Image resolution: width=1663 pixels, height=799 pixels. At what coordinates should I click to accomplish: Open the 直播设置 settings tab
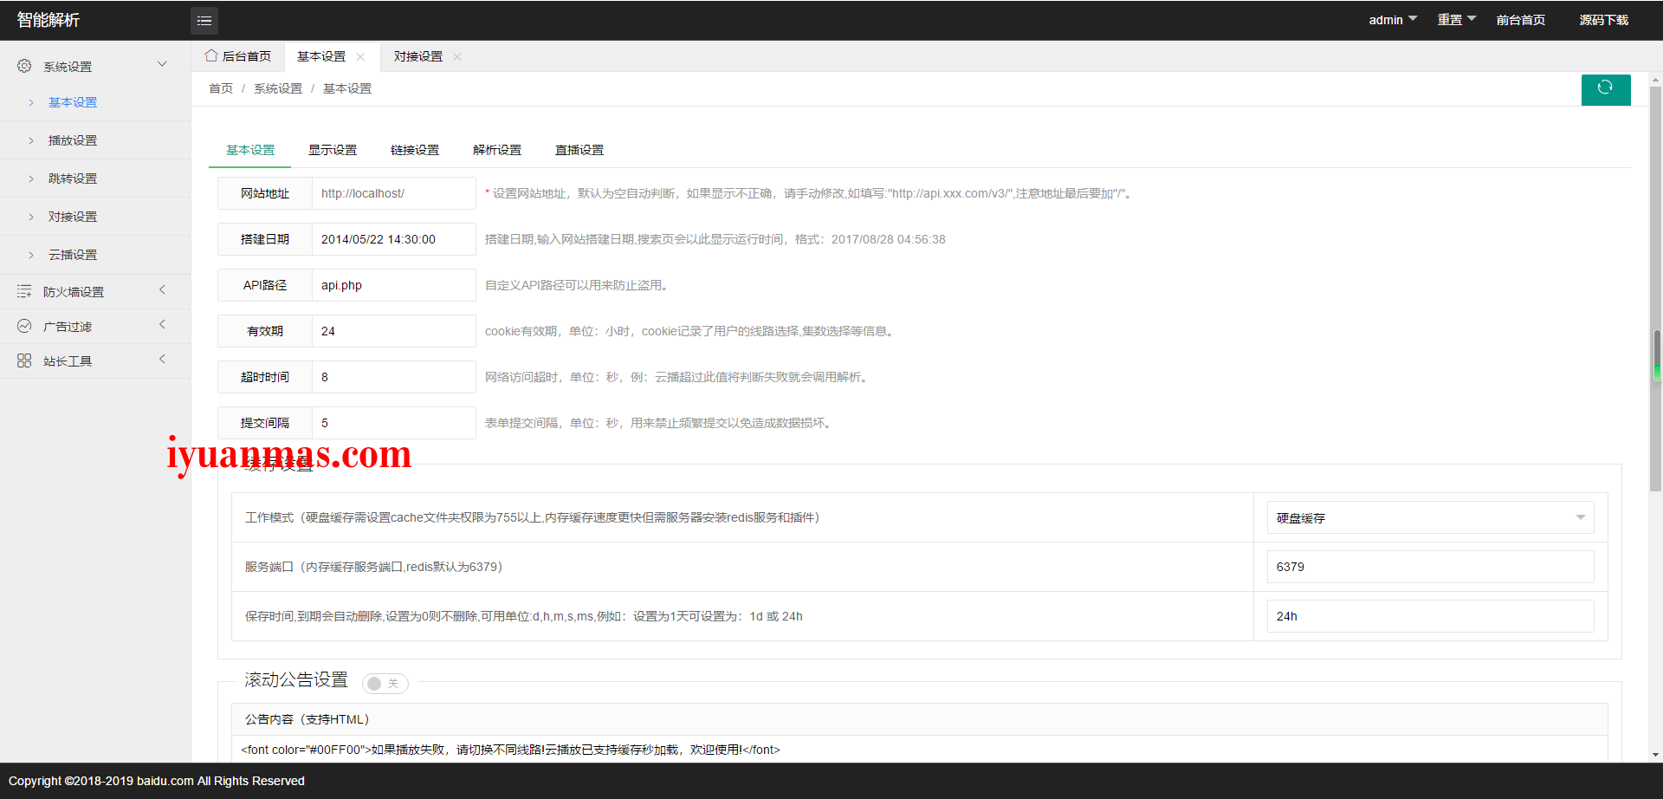click(x=579, y=150)
